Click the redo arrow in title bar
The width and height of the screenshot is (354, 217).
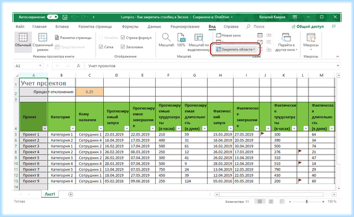(x=84, y=17)
